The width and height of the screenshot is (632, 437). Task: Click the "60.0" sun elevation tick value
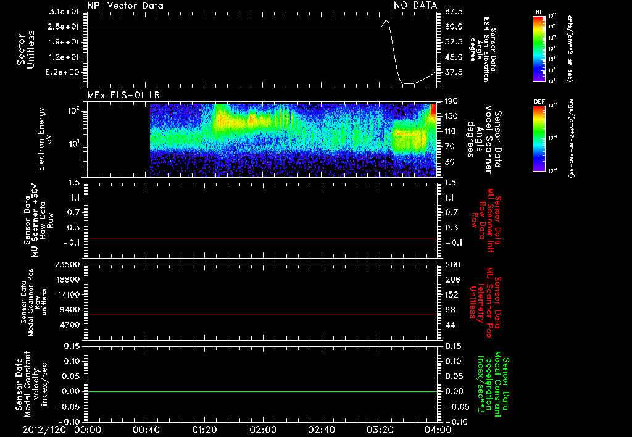[x=454, y=27]
